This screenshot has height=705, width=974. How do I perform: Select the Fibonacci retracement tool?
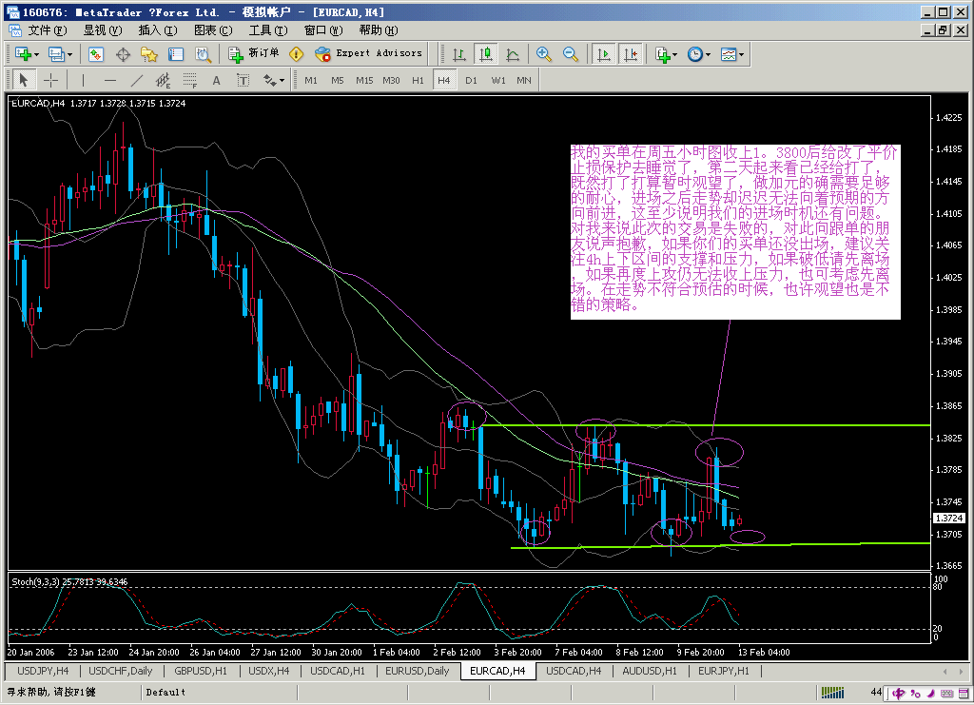(x=189, y=80)
